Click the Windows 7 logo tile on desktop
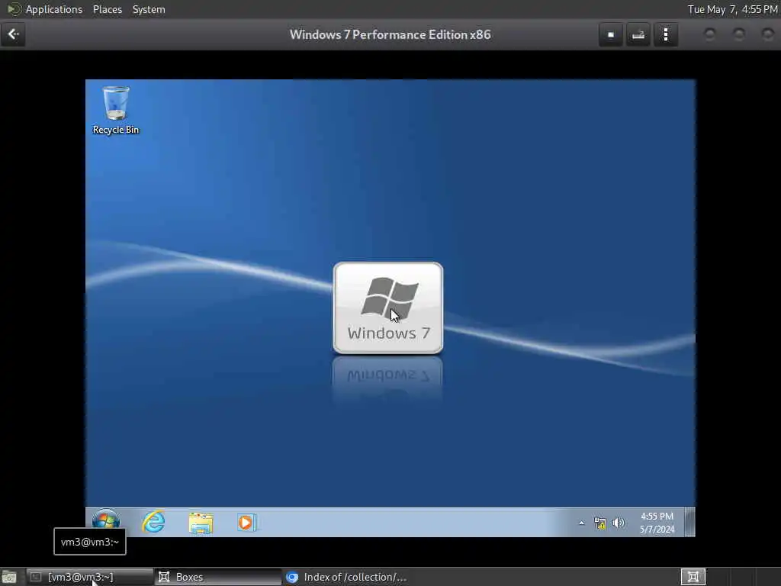The image size is (781, 586). point(388,308)
